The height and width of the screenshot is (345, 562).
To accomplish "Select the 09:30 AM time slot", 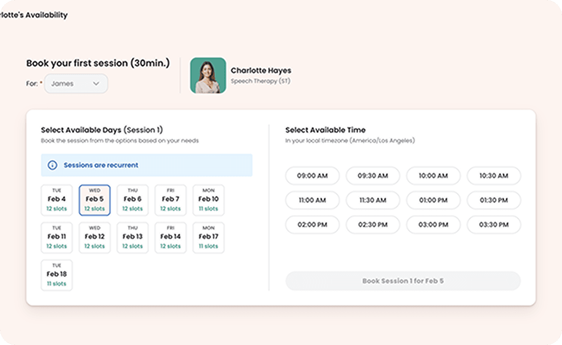I will (x=373, y=176).
